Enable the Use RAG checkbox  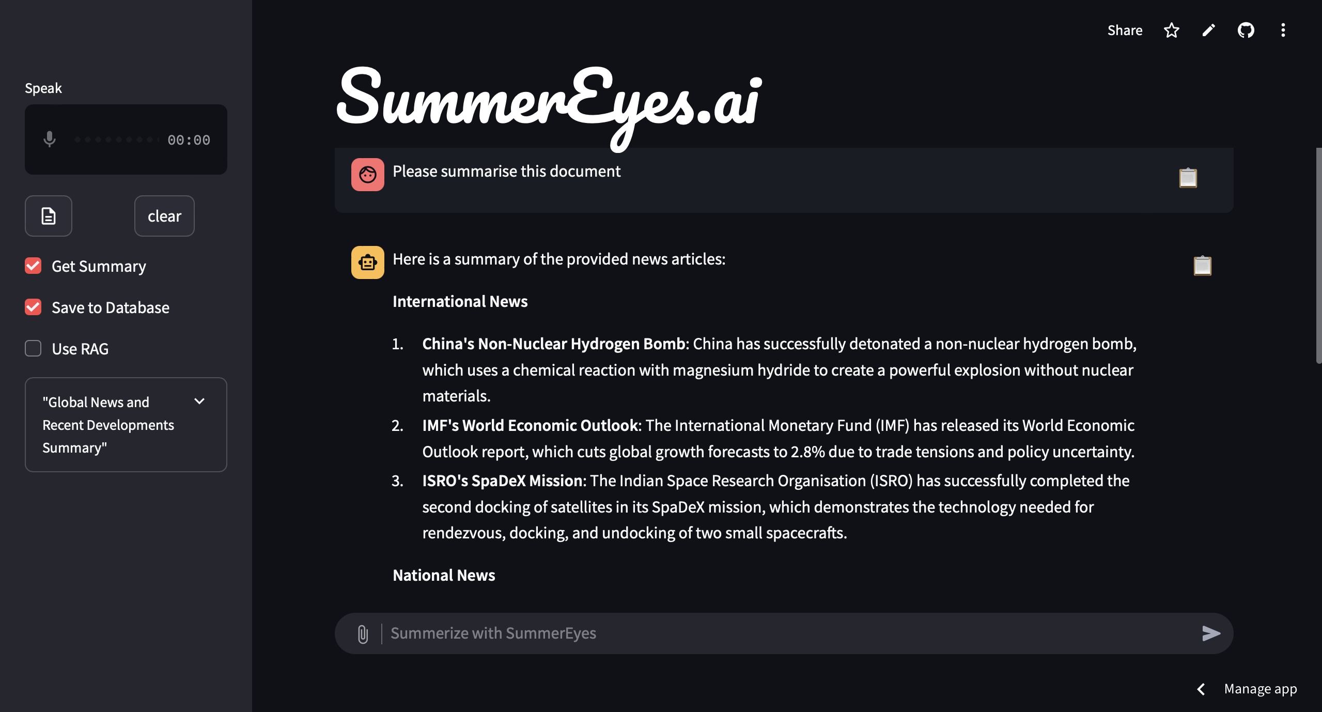(x=33, y=348)
